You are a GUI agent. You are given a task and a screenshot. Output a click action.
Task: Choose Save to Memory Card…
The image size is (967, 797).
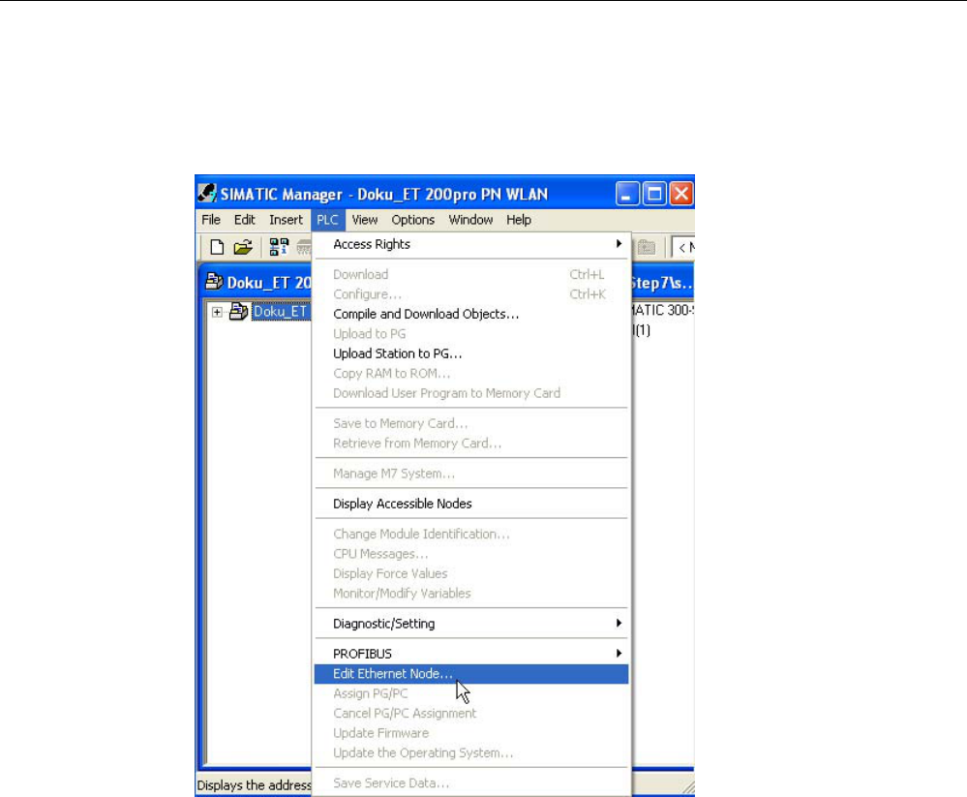[x=471, y=423]
